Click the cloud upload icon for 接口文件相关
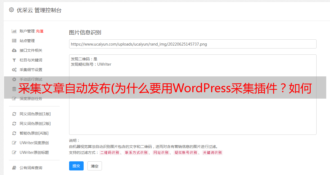 coord(14,50)
